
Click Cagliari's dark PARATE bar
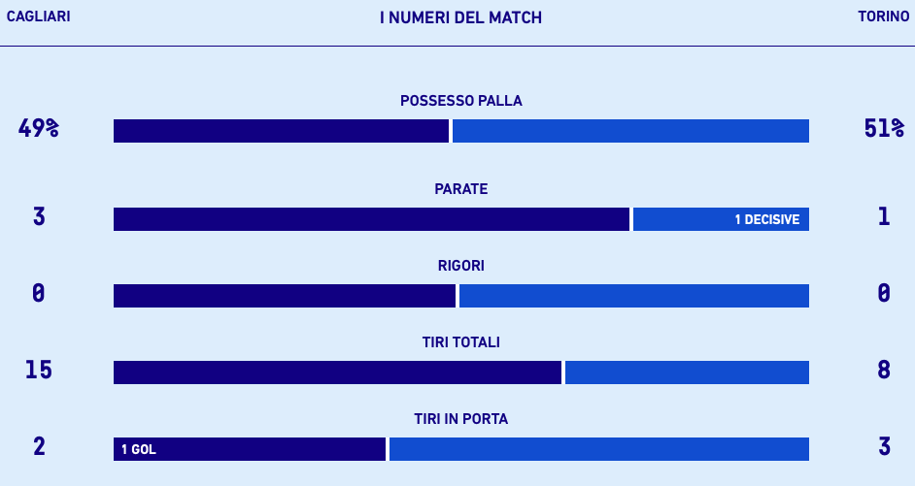tap(371, 219)
